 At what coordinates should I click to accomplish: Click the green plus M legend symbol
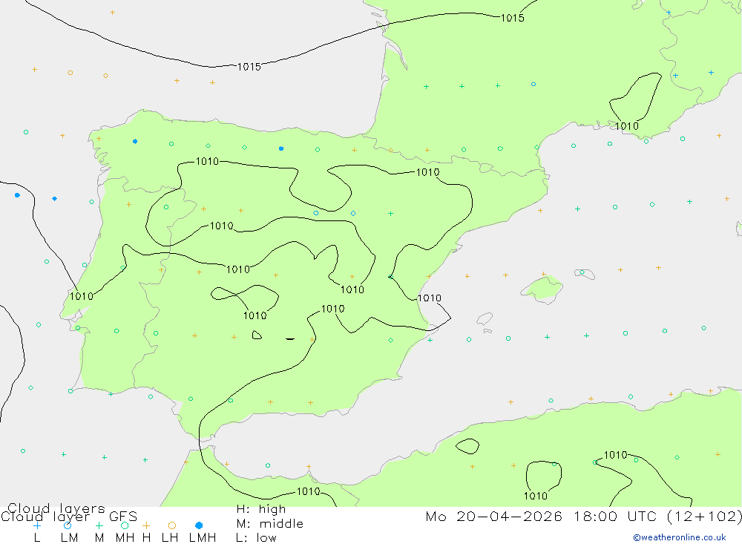coord(99,525)
